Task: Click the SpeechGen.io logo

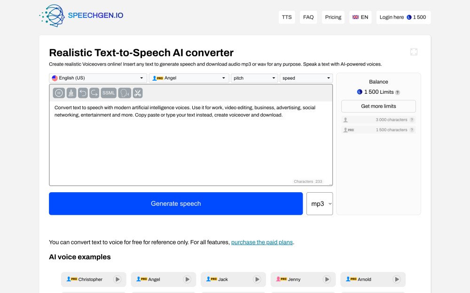Action: (x=82, y=15)
